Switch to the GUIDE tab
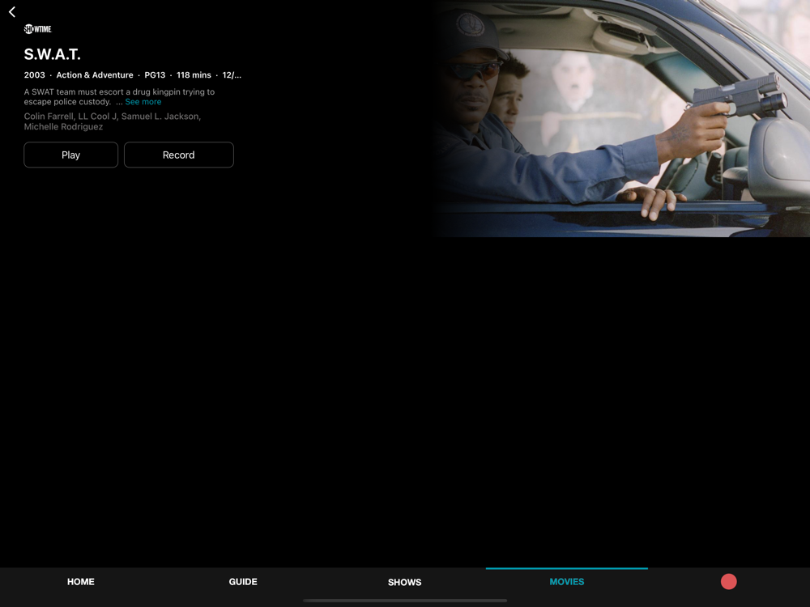The height and width of the screenshot is (607, 810). pos(243,582)
